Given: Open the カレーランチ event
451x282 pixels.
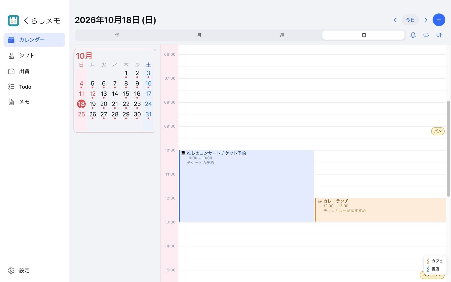Looking at the screenshot, I should click(380, 210).
